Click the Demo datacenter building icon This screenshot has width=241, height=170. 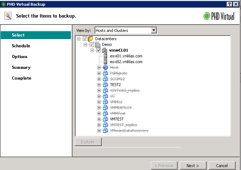point(98,44)
